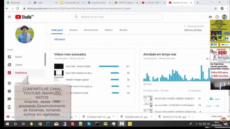Click the views bar for YOUTUBE - COMO FAZER
The image size is (230, 129).
tap(109, 66)
